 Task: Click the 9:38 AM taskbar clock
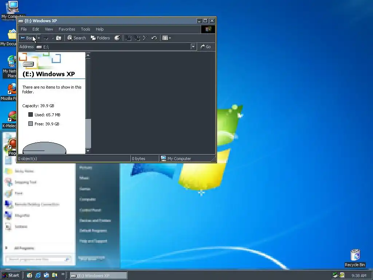point(359,276)
